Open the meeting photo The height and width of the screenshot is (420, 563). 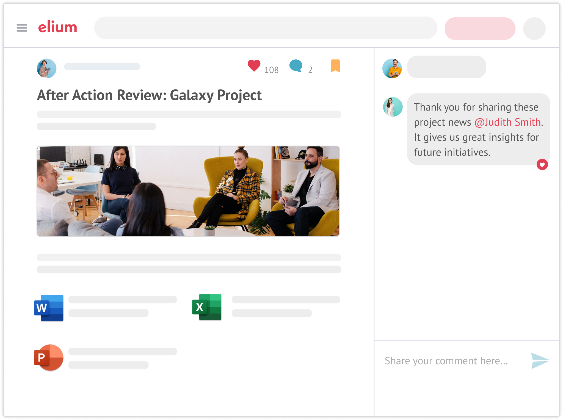(x=188, y=191)
